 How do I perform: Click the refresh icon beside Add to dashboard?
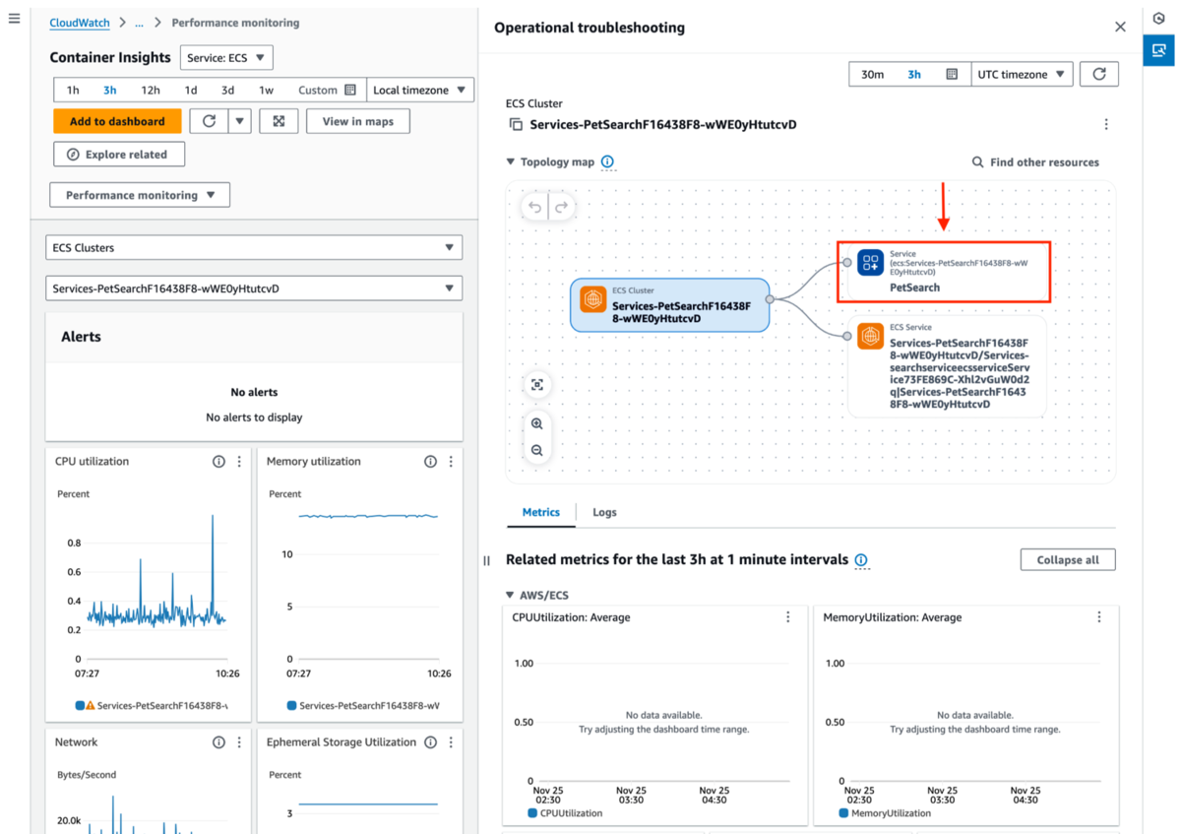[x=209, y=121]
